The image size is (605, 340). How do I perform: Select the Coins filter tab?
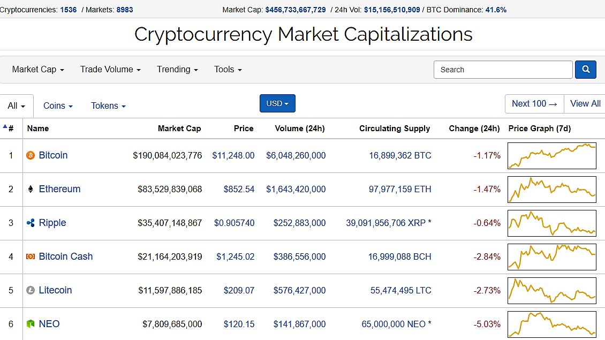pyautogui.click(x=58, y=106)
